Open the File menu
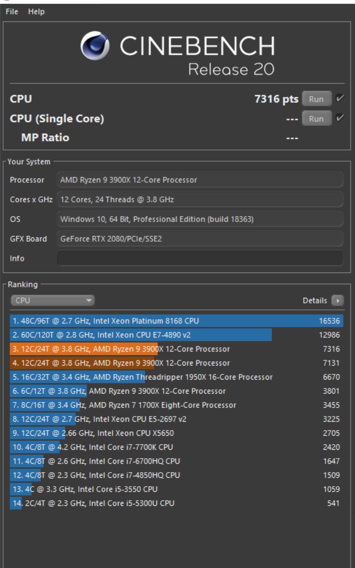355x568 pixels. [x=12, y=12]
